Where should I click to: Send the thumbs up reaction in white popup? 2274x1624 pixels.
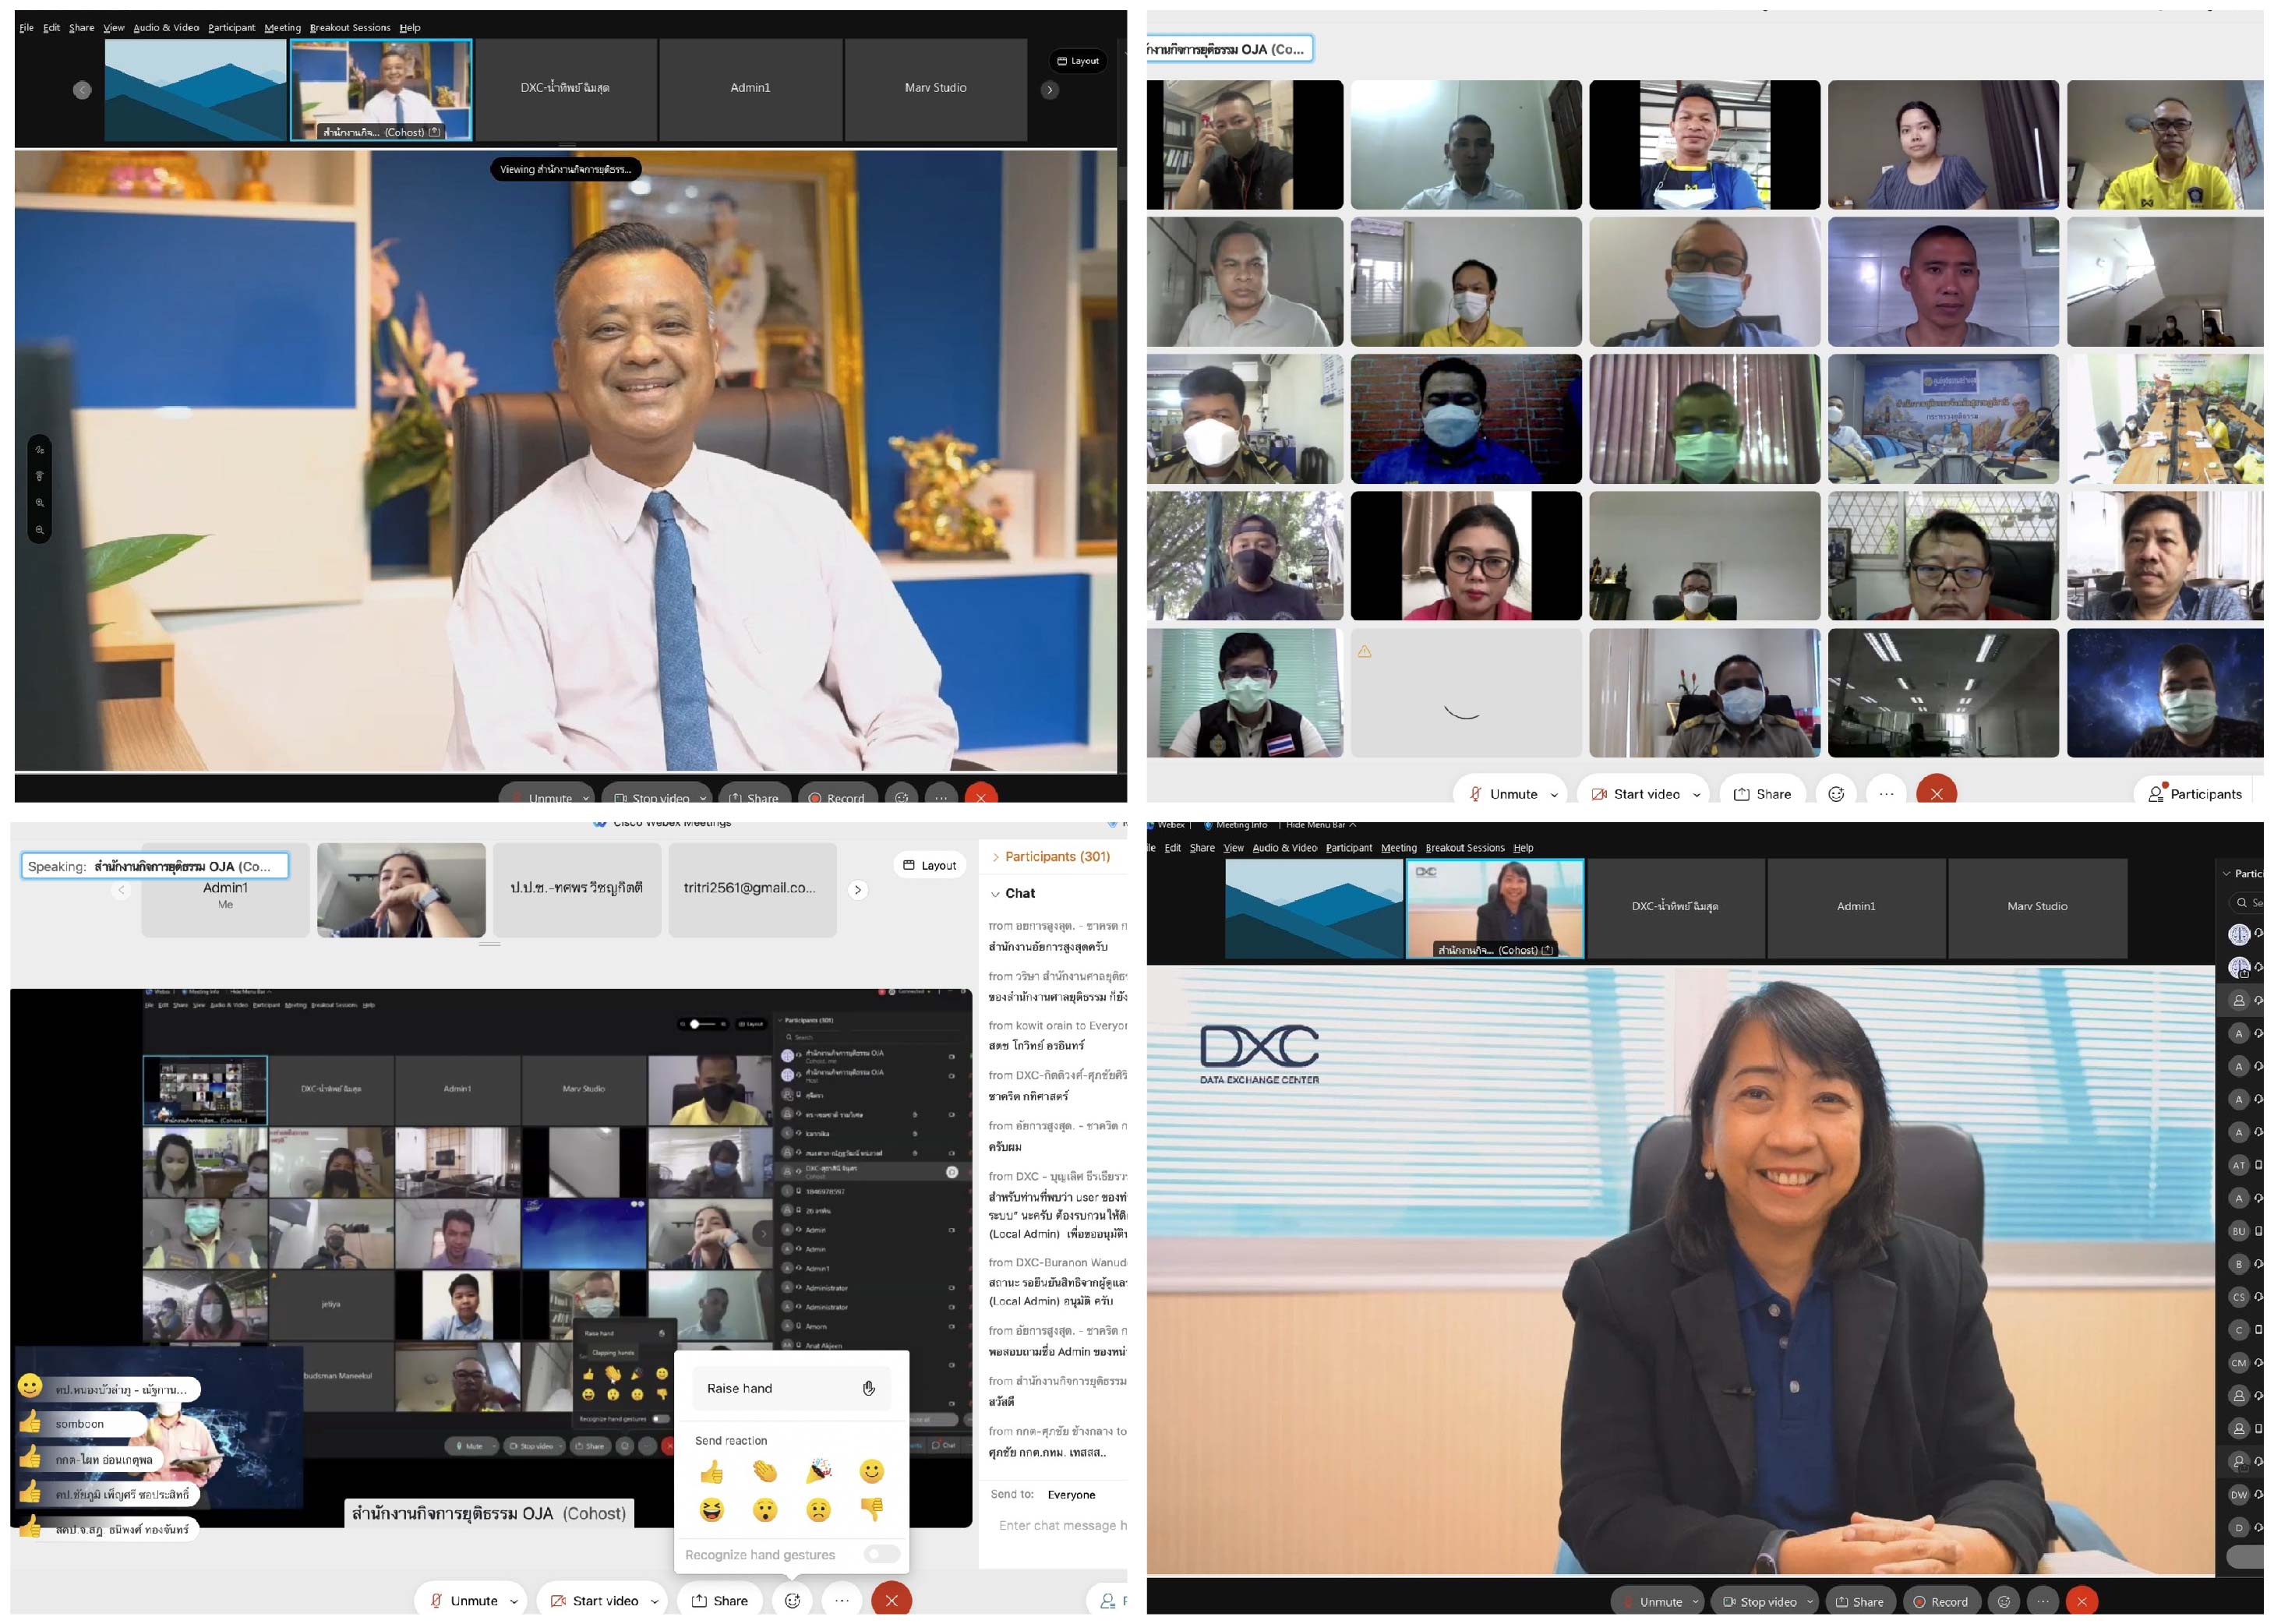pos(711,1471)
